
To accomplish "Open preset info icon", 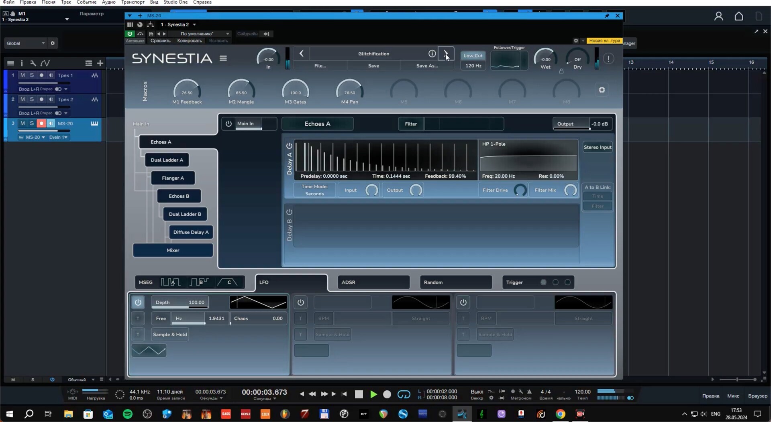I will click(432, 53).
